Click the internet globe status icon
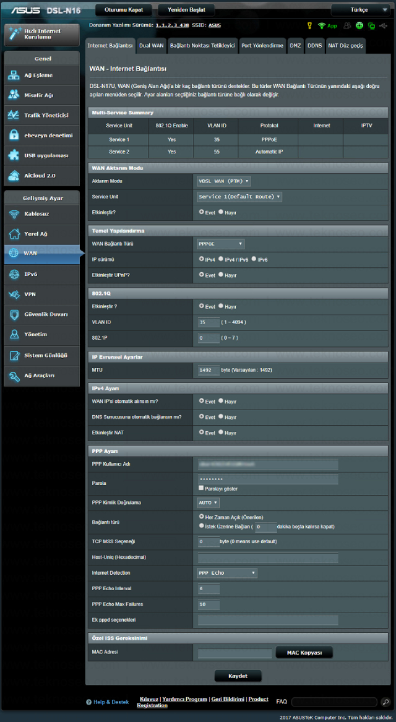This screenshot has height=722, width=396. point(359,26)
